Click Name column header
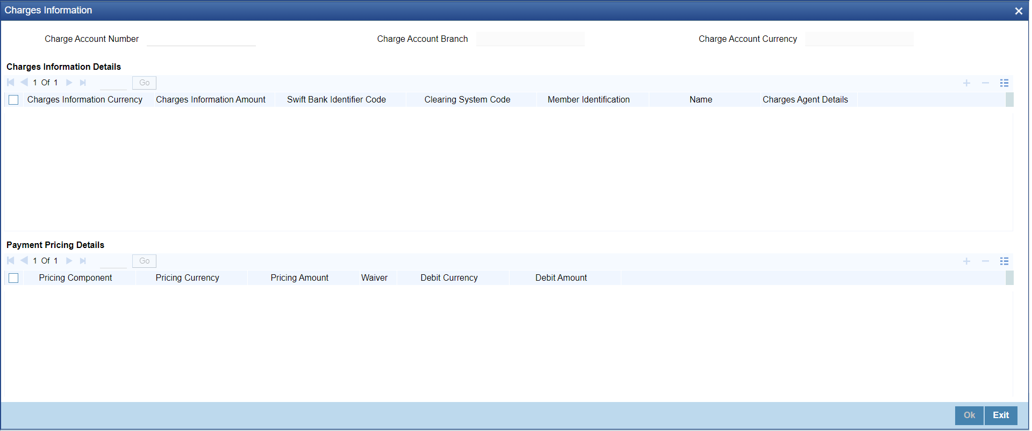 [x=701, y=100]
